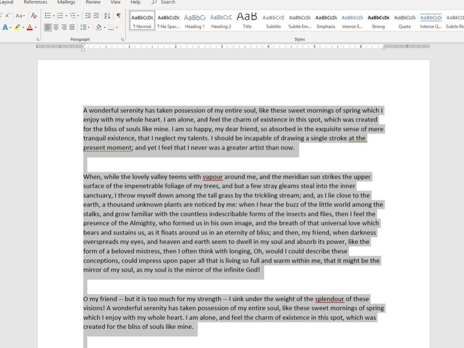Increase paragraph indent
Image resolution: width=464 pixels, height=348 pixels.
click(96, 16)
